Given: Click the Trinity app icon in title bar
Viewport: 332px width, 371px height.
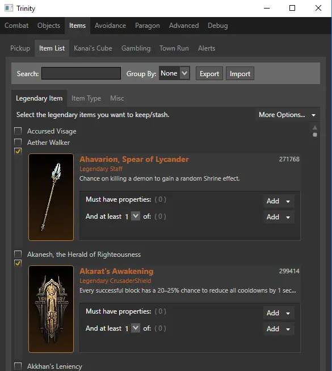Looking at the screenshot, I should [9, 8].
